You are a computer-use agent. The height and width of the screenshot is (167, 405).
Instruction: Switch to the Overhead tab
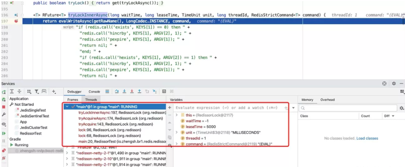[327, 100]
